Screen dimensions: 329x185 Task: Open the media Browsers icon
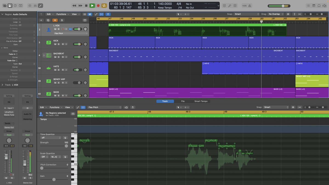(324, 5)
